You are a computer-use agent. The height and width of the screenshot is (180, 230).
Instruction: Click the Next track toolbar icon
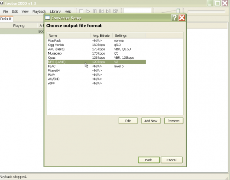coord(108,11)
